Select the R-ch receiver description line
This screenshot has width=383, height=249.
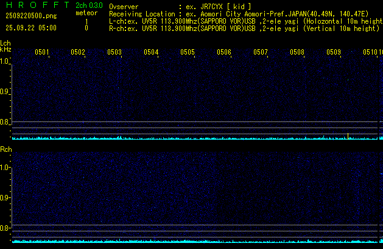(x=245, y=27)
